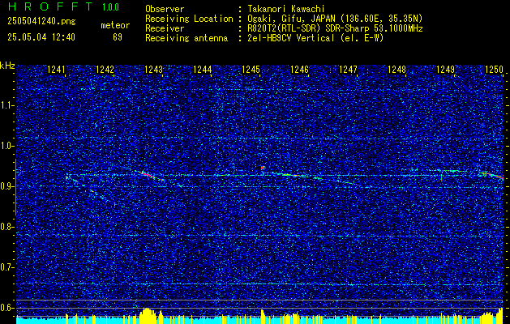Click the HROFFT title text

(49, 6)
